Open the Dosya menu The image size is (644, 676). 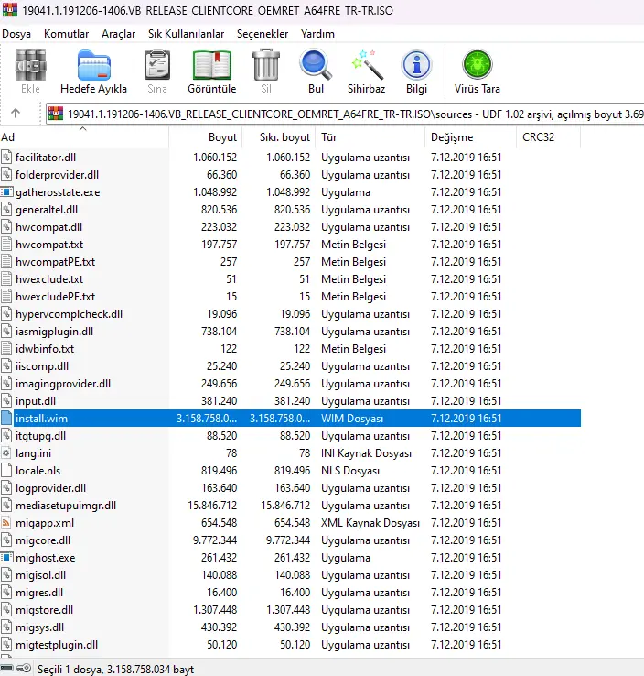point(16,34)
